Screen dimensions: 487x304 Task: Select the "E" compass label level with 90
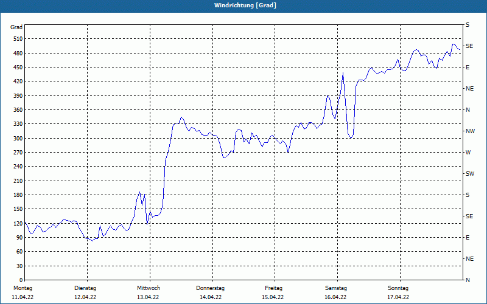468,237
